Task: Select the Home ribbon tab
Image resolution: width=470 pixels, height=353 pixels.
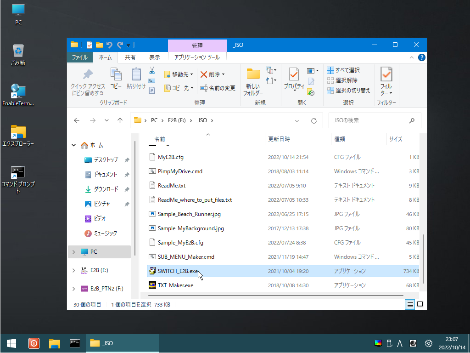Action: 105,57
